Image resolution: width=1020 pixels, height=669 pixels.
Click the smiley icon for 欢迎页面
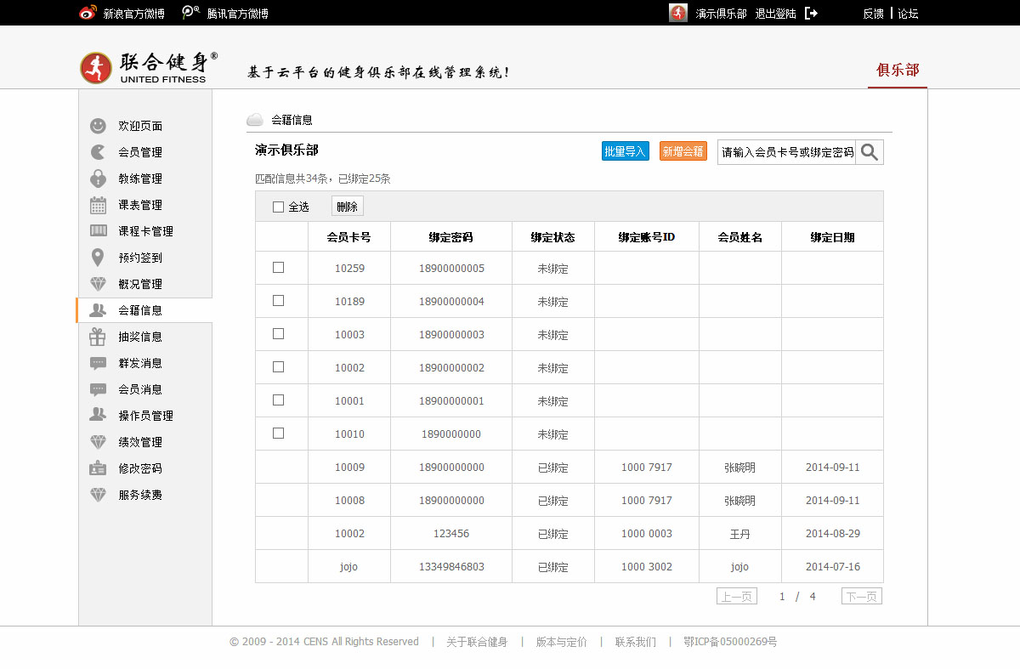[x=99, y=126]
